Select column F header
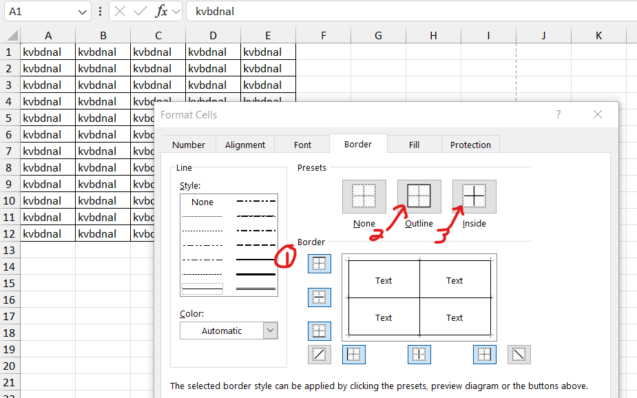Screen dimensions: 637x398 point(324,35)
